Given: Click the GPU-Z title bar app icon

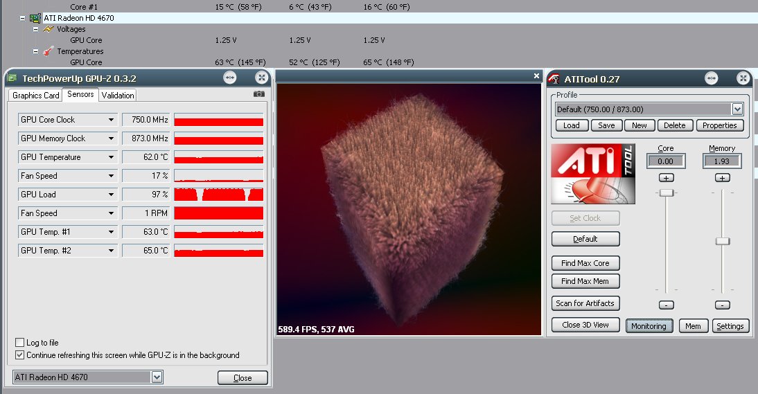Looking at the screenshot, I should point(12,78).
